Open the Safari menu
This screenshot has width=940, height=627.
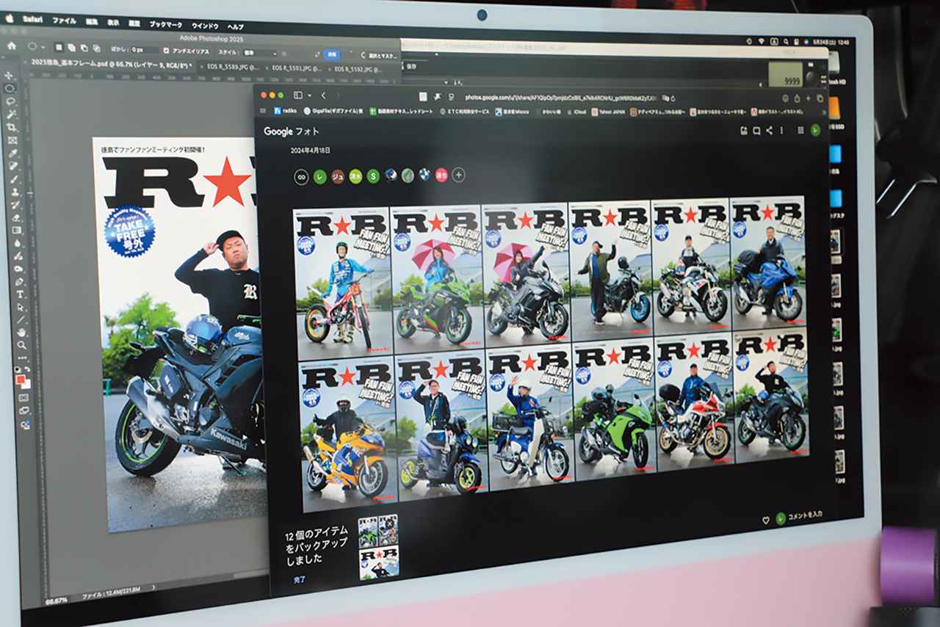[32, 18]
